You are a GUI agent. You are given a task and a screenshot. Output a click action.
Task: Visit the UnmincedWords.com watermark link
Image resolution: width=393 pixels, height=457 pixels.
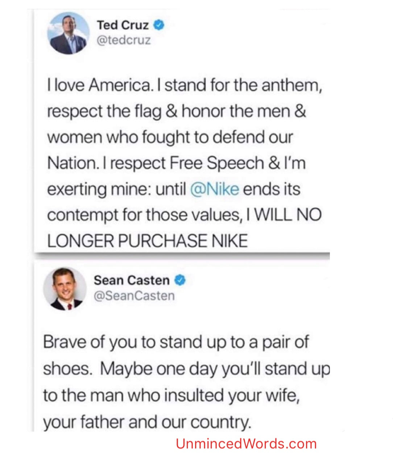click(x=246, y=444)
